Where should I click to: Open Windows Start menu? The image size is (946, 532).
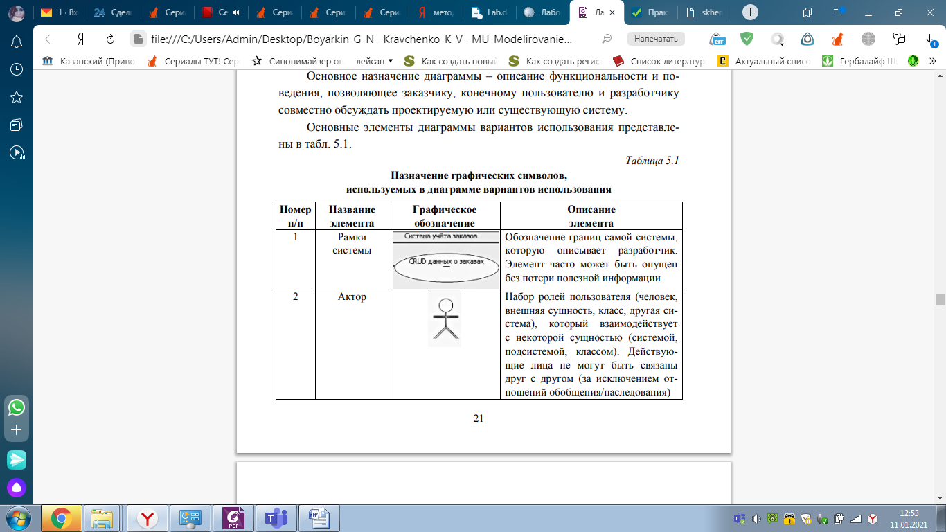17,517
